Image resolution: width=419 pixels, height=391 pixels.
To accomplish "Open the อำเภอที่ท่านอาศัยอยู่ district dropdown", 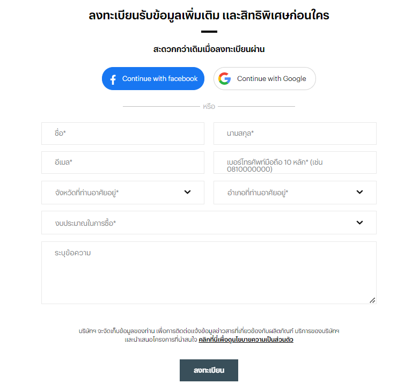I will (295, 193).
